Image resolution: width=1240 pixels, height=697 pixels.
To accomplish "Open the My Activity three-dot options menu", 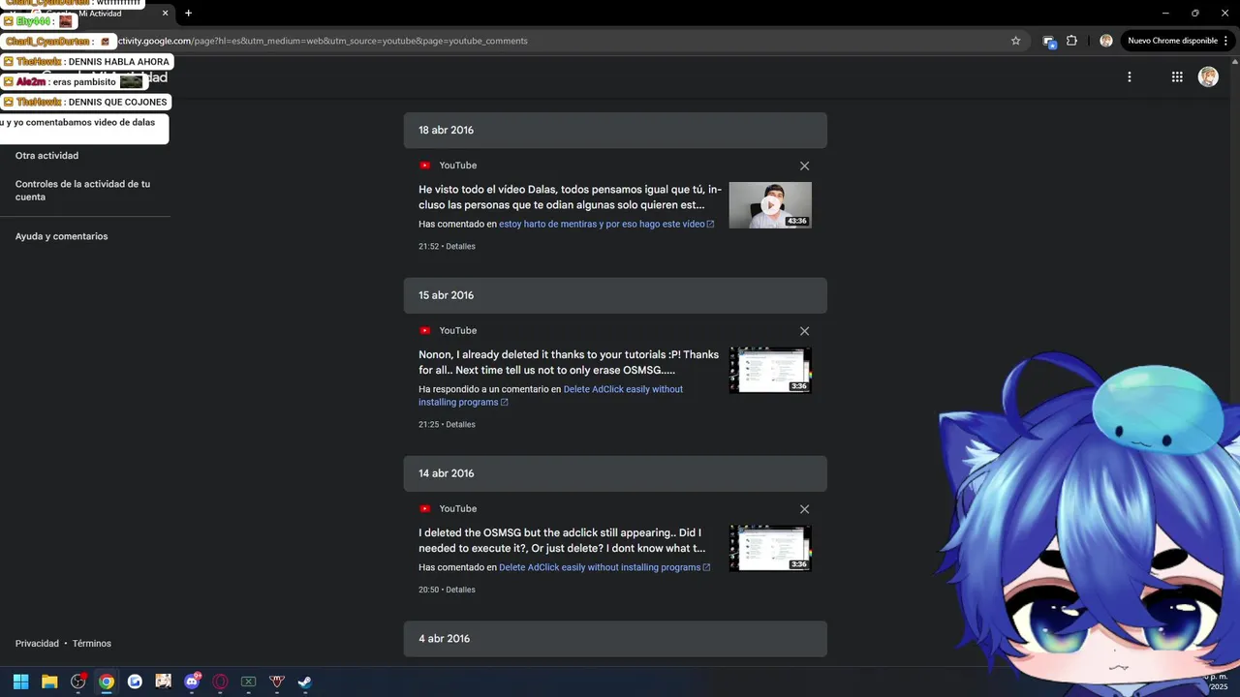I will click(1129, 76).
